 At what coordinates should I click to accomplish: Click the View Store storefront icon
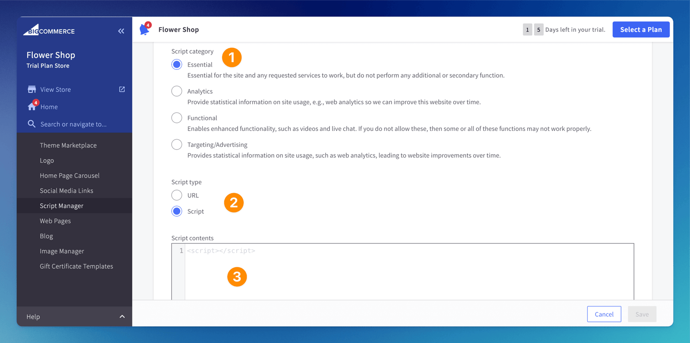pyautogui.click(x=32, y=89)
